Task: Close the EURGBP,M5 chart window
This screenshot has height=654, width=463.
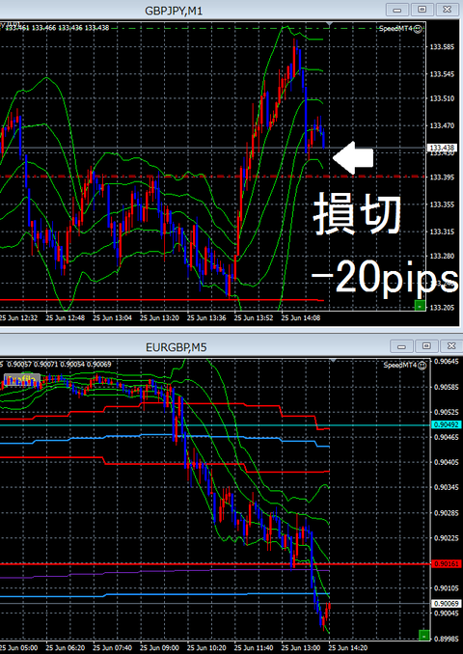Action: pos(450,346)
